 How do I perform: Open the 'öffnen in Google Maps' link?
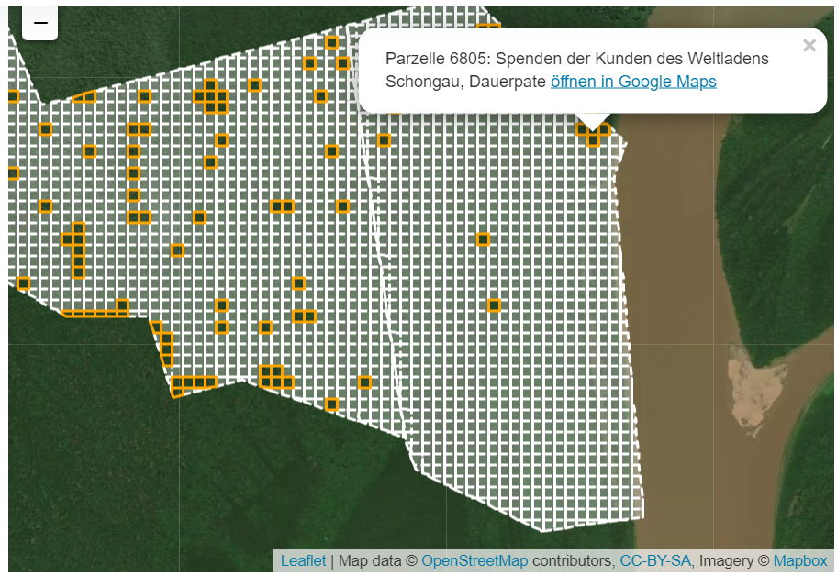click(633, 82)
